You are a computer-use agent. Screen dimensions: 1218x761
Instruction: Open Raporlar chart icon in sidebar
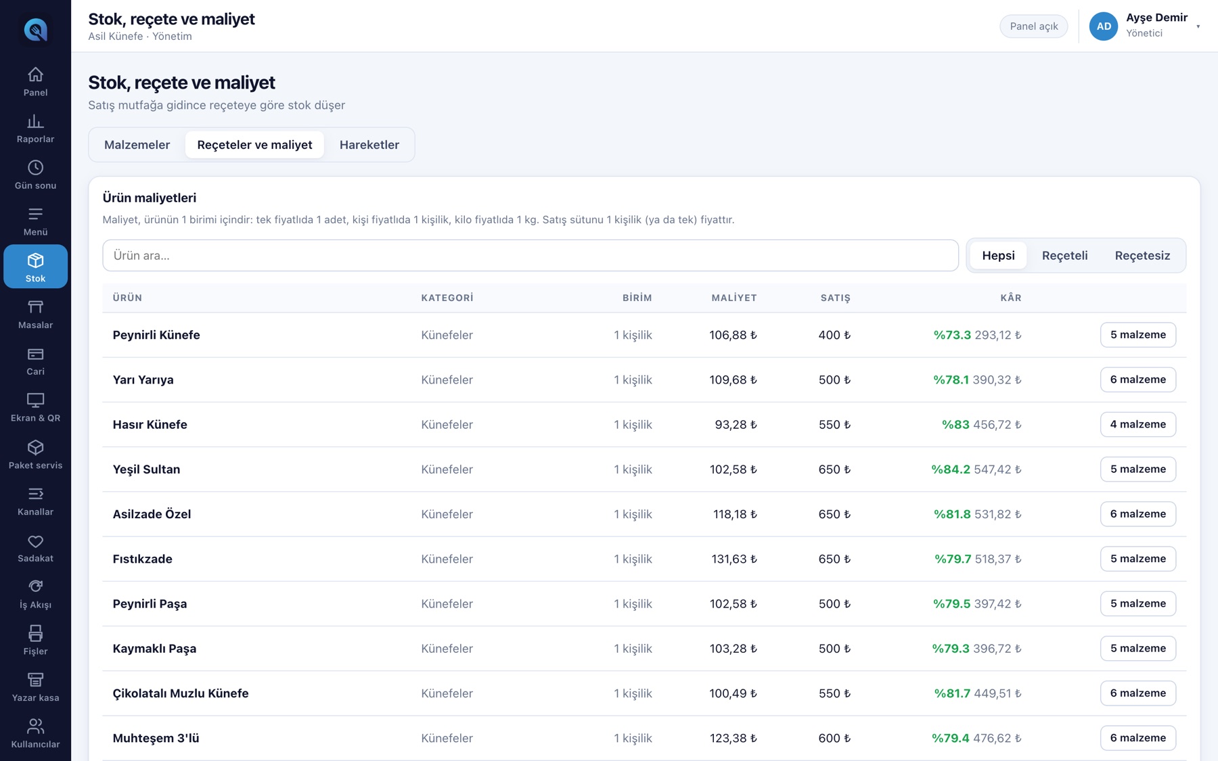pos(35,121)
